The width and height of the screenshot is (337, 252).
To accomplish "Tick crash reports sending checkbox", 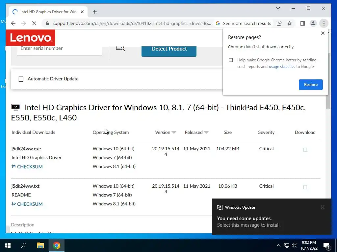I will [x=231, y=60].
